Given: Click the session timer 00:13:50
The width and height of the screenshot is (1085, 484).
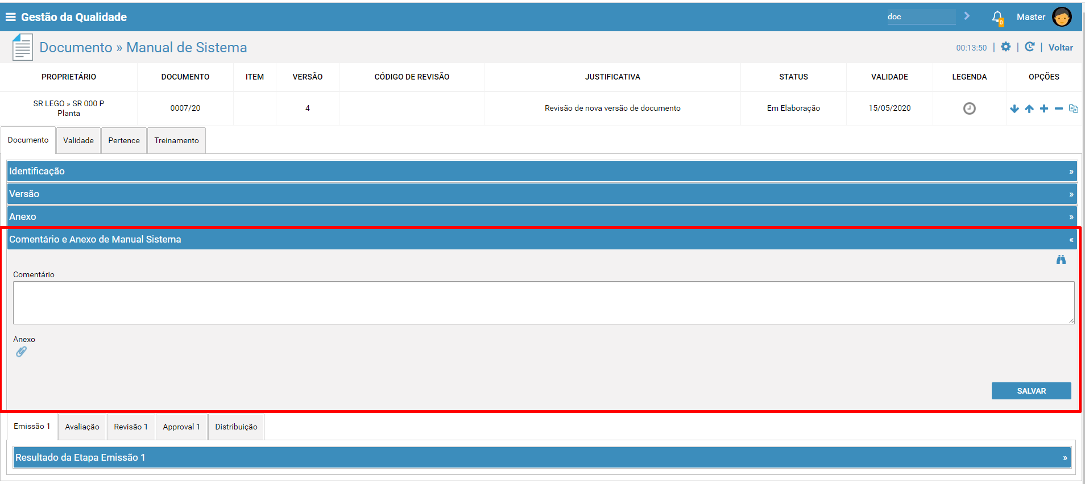Looking at the screenshot, I should pyautogui.click(x=971, y=48).
